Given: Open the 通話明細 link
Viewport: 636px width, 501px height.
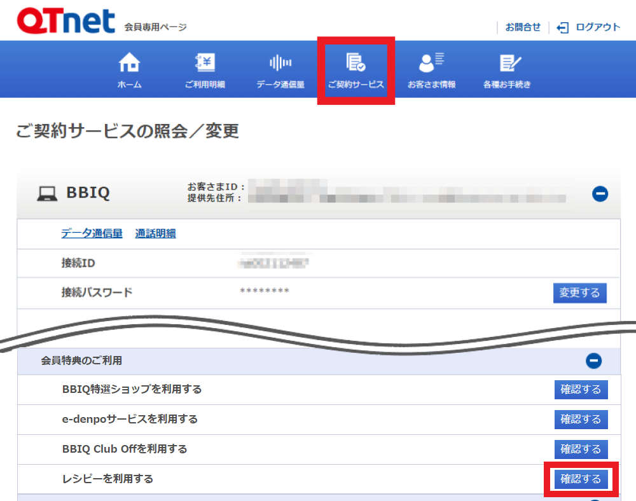Looking at the screenshot, I should pyautogui.click(x=155, y=233).
